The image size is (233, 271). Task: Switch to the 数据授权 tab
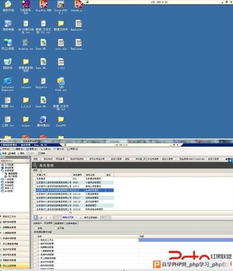[x=59, y=224]
